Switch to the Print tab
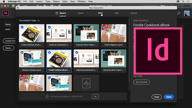The width and height of the screenshot is (192, 108). (100, 13)
